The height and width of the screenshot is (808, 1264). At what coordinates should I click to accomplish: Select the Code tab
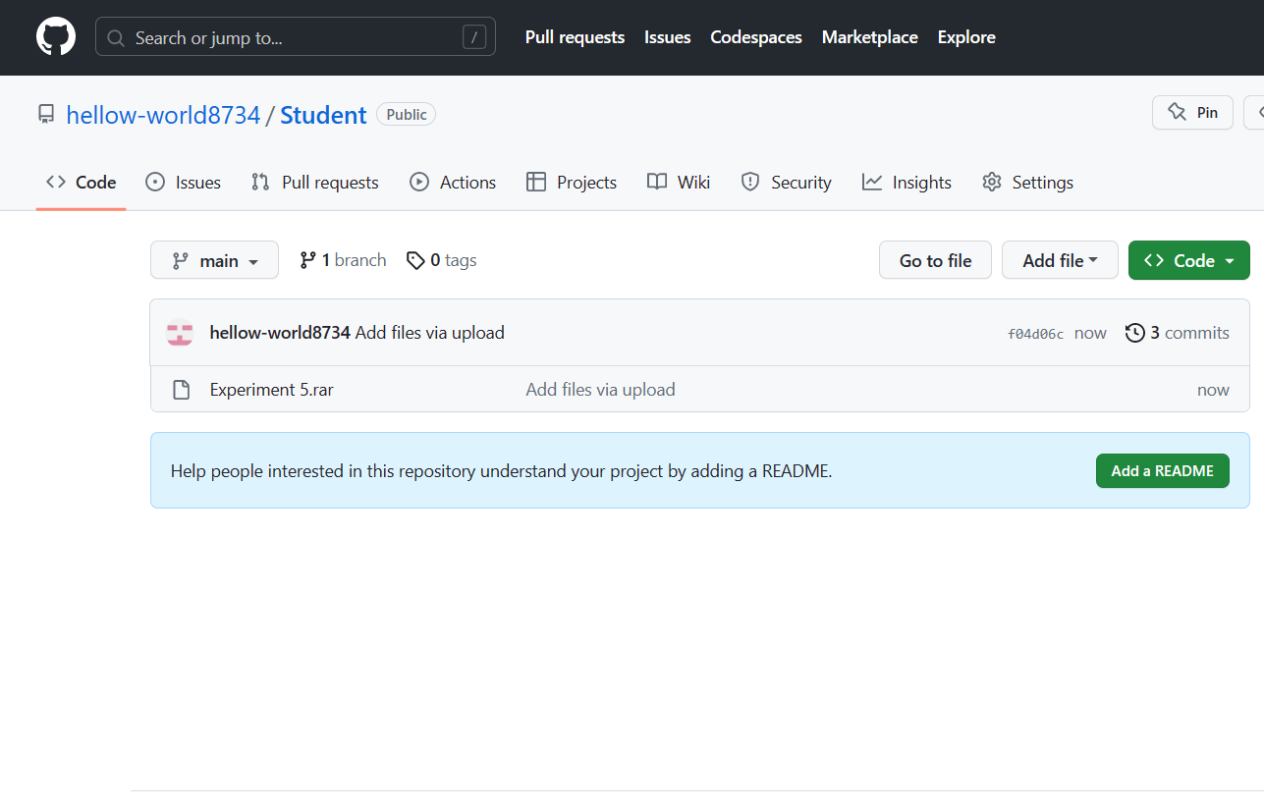pos(82,183)
